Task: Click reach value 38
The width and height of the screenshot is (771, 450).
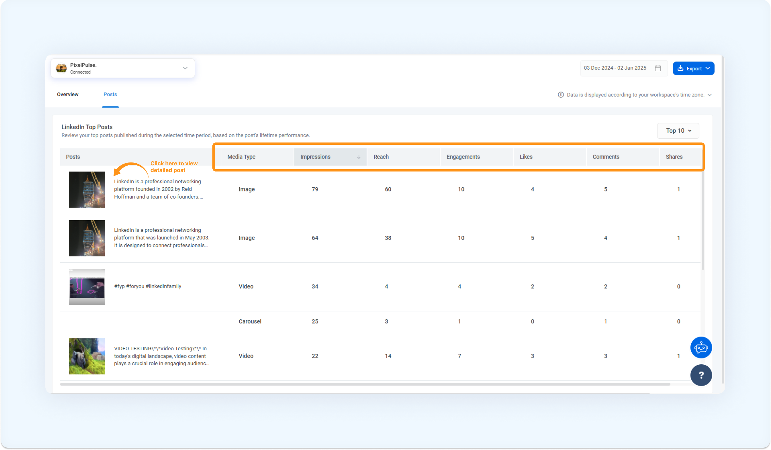Action: point(388,238)
